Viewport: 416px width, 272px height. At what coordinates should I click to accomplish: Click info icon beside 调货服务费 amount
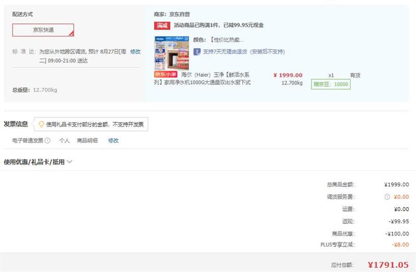tap(387, 197)
